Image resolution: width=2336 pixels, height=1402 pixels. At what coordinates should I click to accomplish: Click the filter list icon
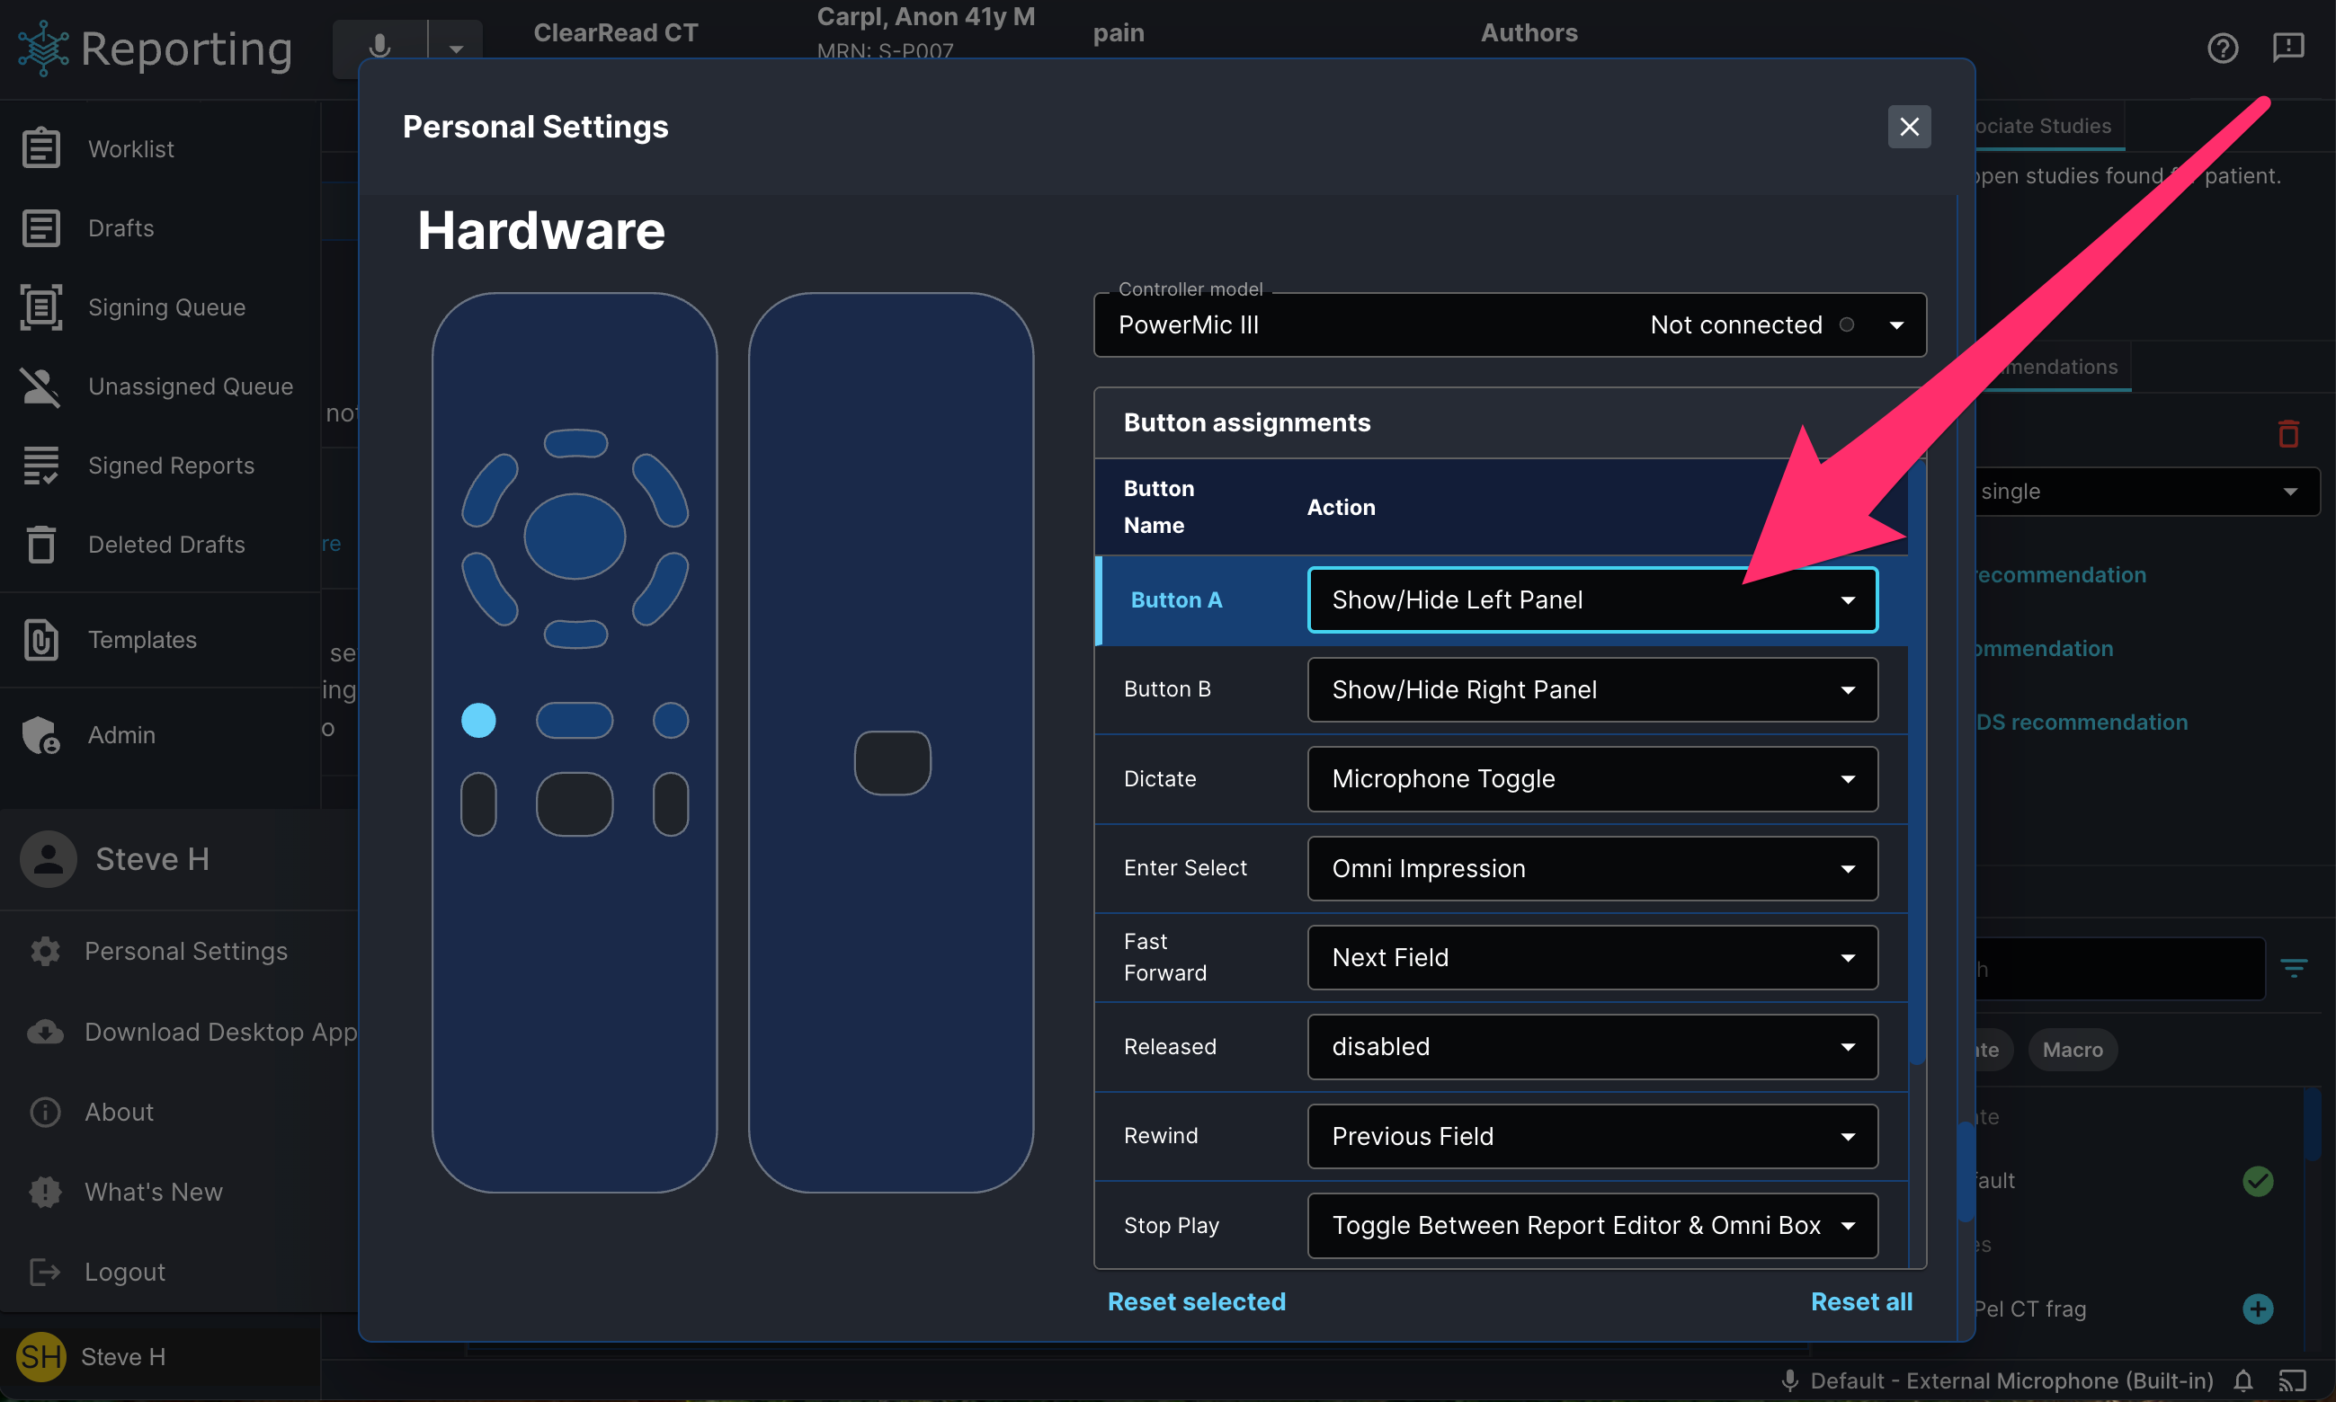2295,968
